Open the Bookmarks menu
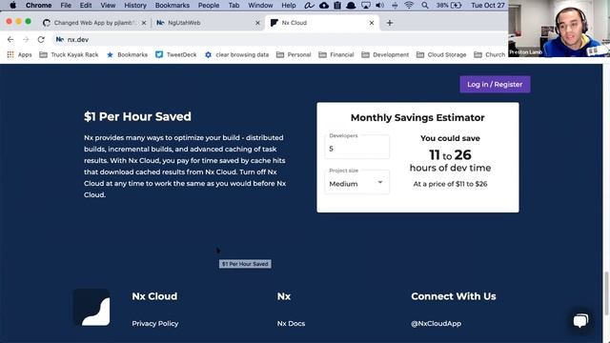The width and height of the screenshot is (610, 343). [x=172, y=5]
